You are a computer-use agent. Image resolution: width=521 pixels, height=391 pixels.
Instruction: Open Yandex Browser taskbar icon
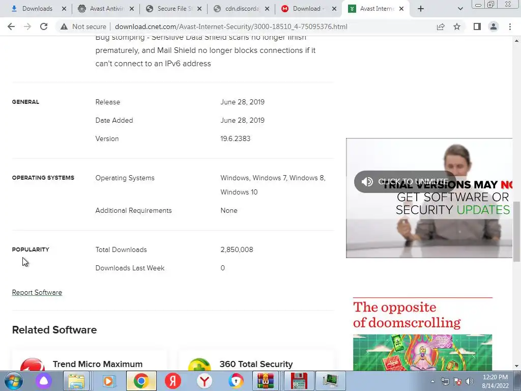(x=205, y=381)
